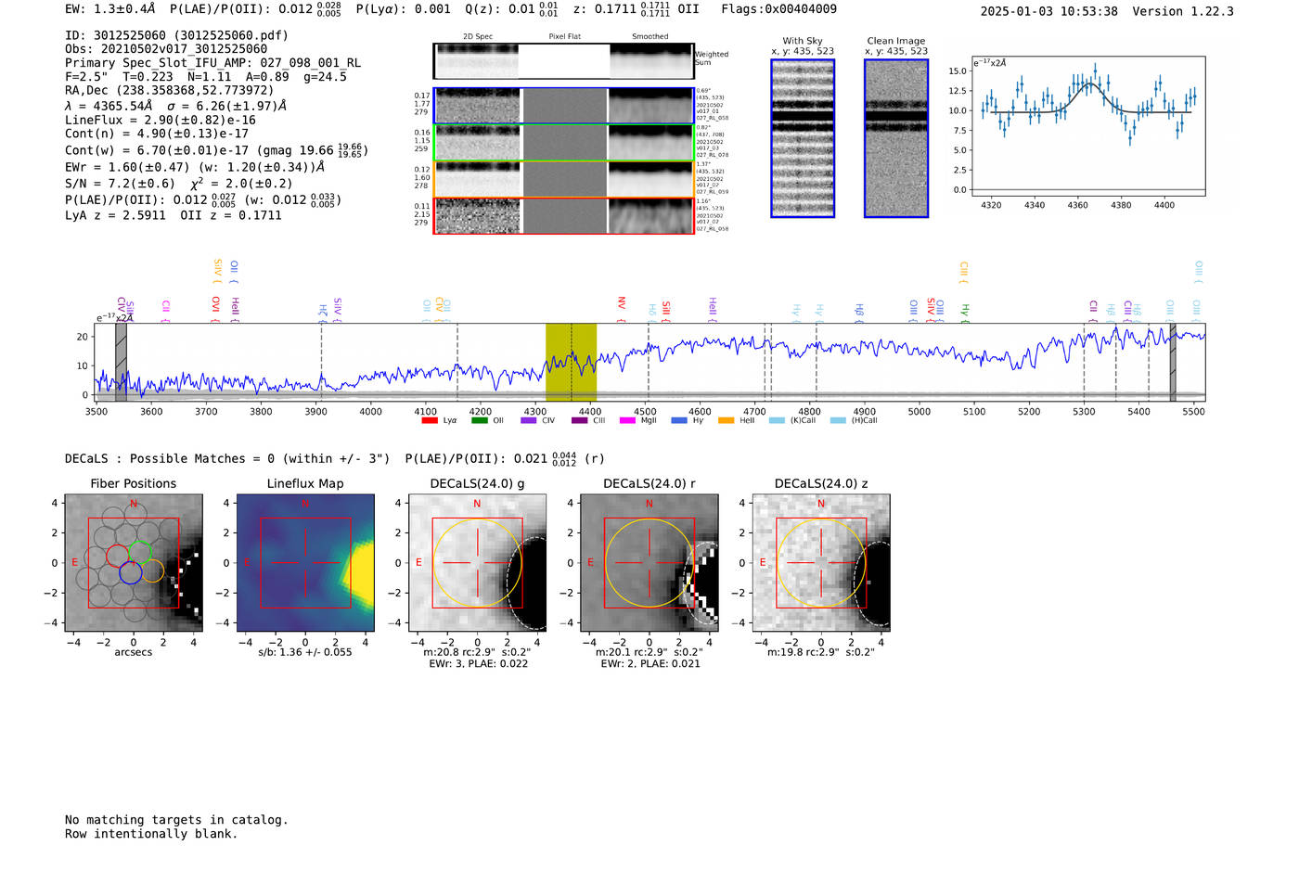Click the hatched gray band near 3550
This screenshot has height=884, width=1299.
click(121, 362)
